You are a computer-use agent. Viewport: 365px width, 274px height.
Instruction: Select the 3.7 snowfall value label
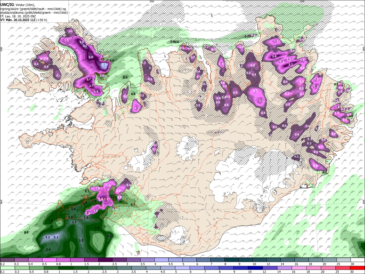85,46
